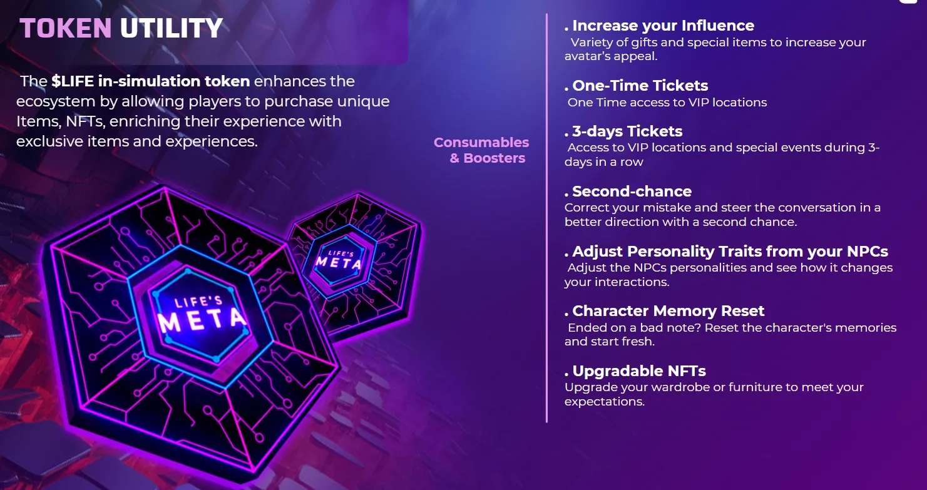
Task: Click the Consumables & Boosters label
Action: point(481,150)
